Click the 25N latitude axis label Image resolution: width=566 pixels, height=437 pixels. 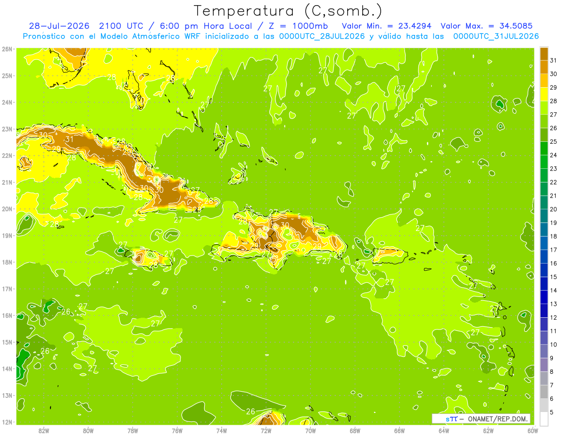(7, 75)
